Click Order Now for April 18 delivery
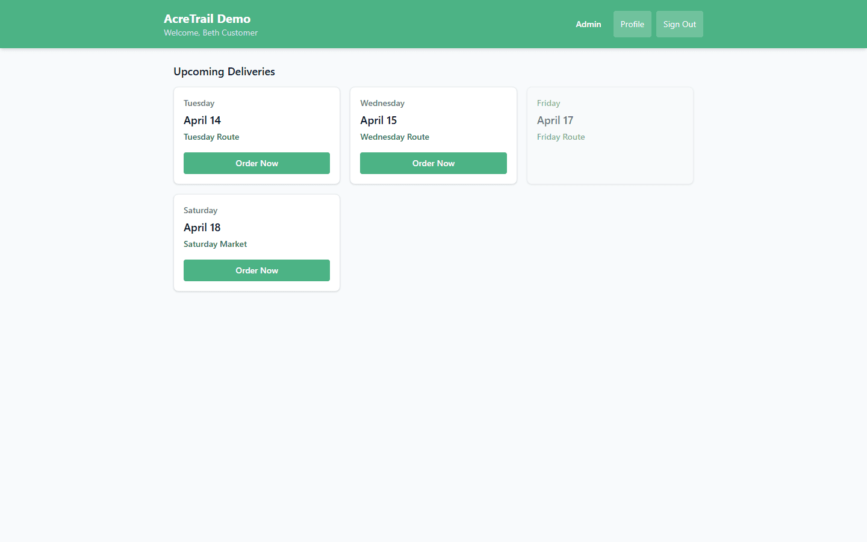The image size is (867, 542). 256,270
